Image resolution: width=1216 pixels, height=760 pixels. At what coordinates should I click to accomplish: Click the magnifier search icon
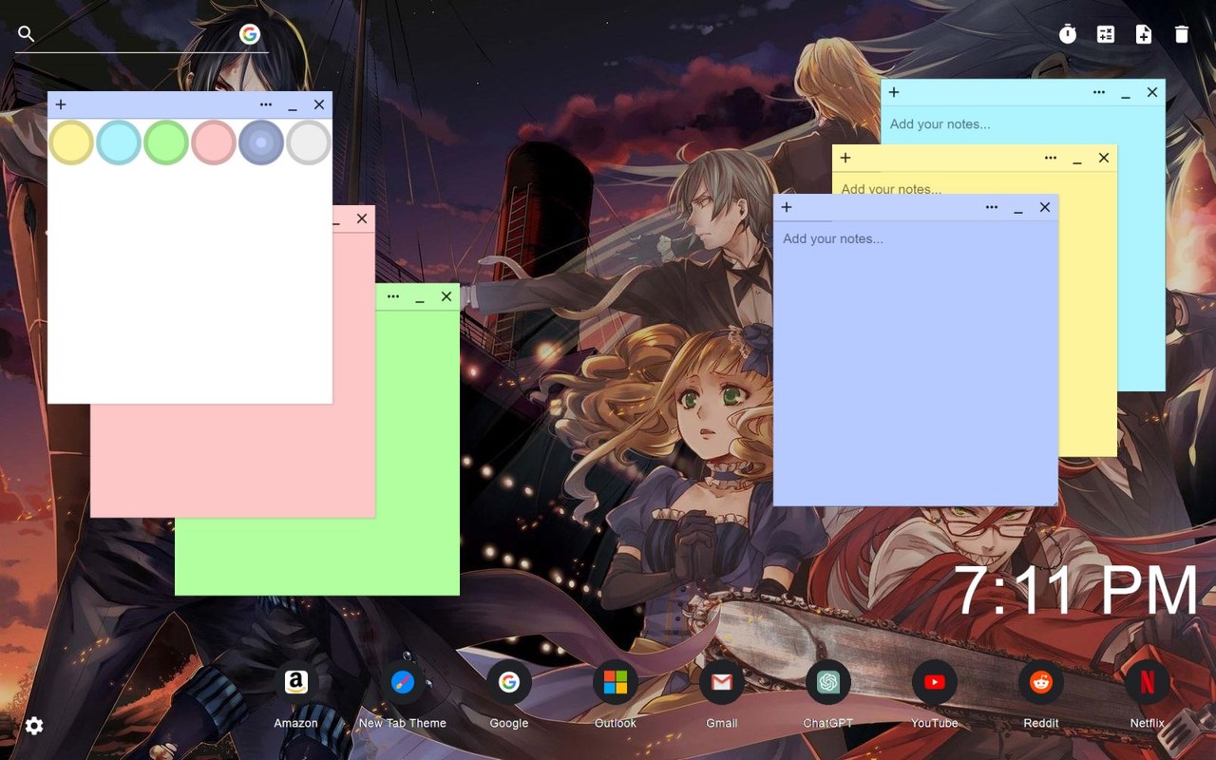click(x=27, y=34)
